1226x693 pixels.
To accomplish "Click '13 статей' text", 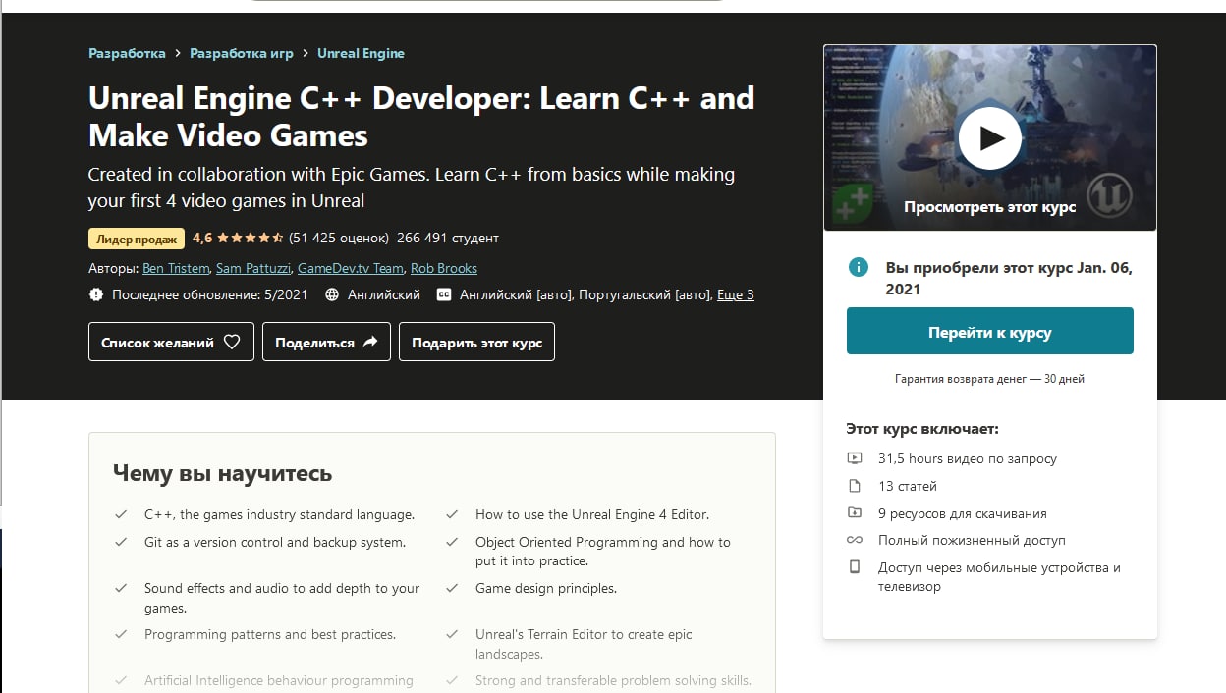I will click(908, 486).
